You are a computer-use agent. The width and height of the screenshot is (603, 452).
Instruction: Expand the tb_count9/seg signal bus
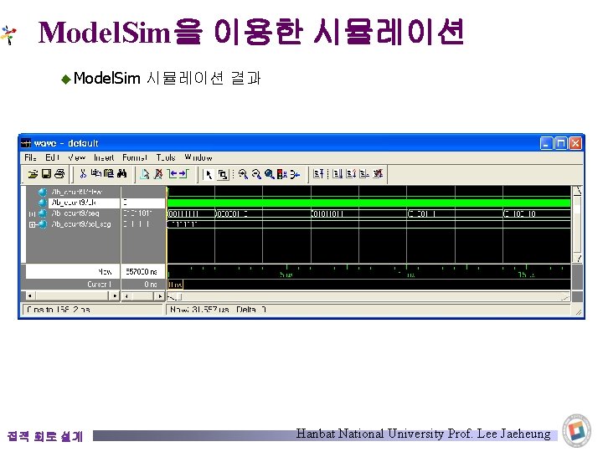32,213
